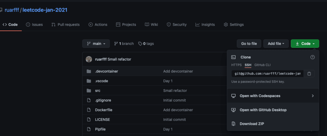Go to the Actions tab

[98, 24]
